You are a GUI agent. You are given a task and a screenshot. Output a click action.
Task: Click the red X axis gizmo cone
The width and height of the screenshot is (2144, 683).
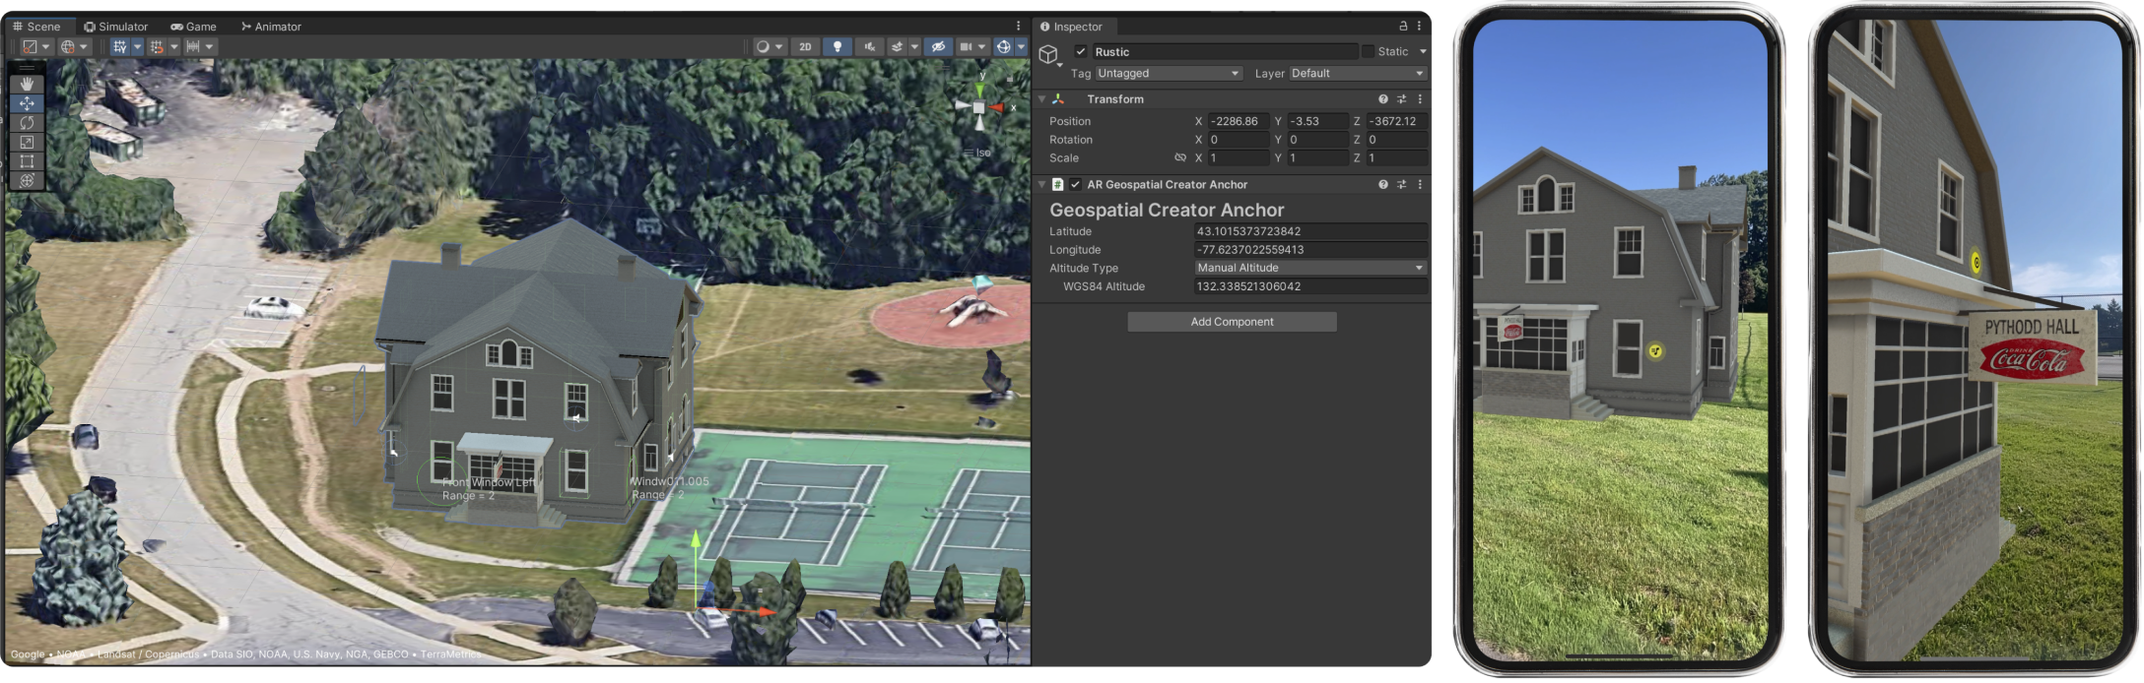997,107
